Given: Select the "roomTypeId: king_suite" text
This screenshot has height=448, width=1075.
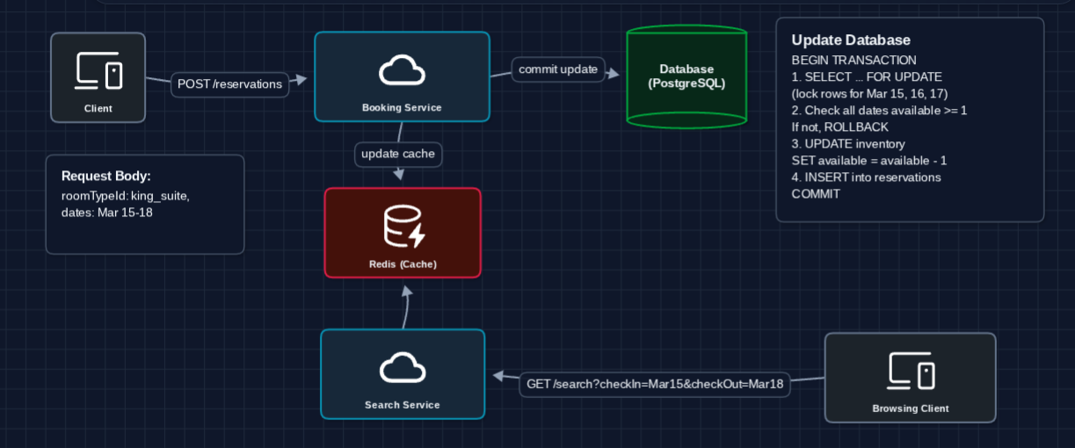Looking at the screenshot, I should pyautogui.click(x=126, y=196).
